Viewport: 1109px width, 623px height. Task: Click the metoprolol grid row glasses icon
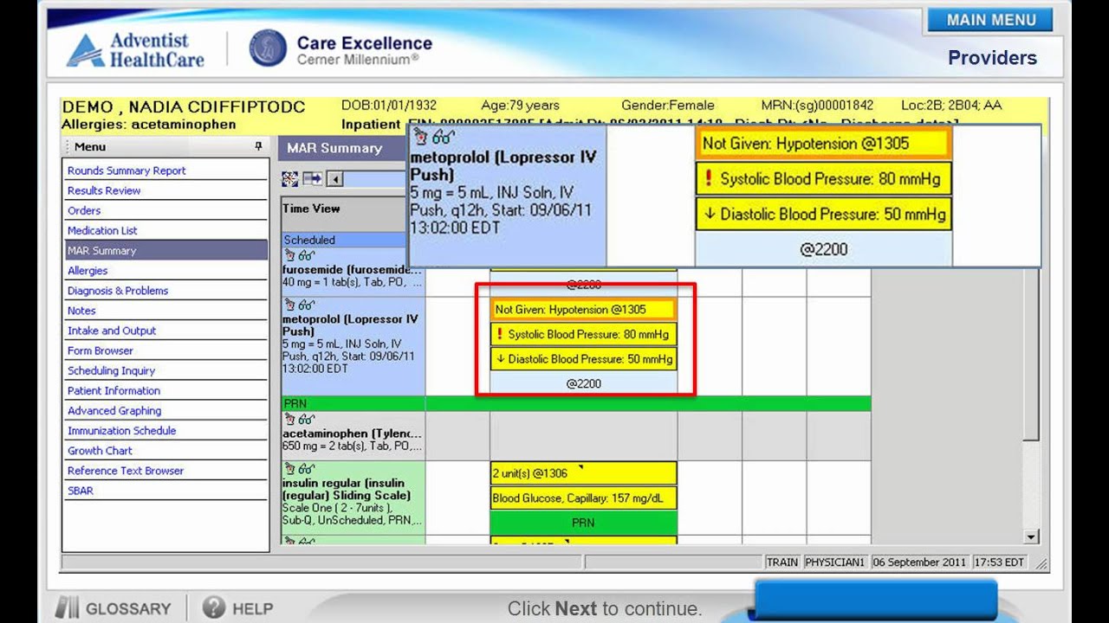coord(306,305)
